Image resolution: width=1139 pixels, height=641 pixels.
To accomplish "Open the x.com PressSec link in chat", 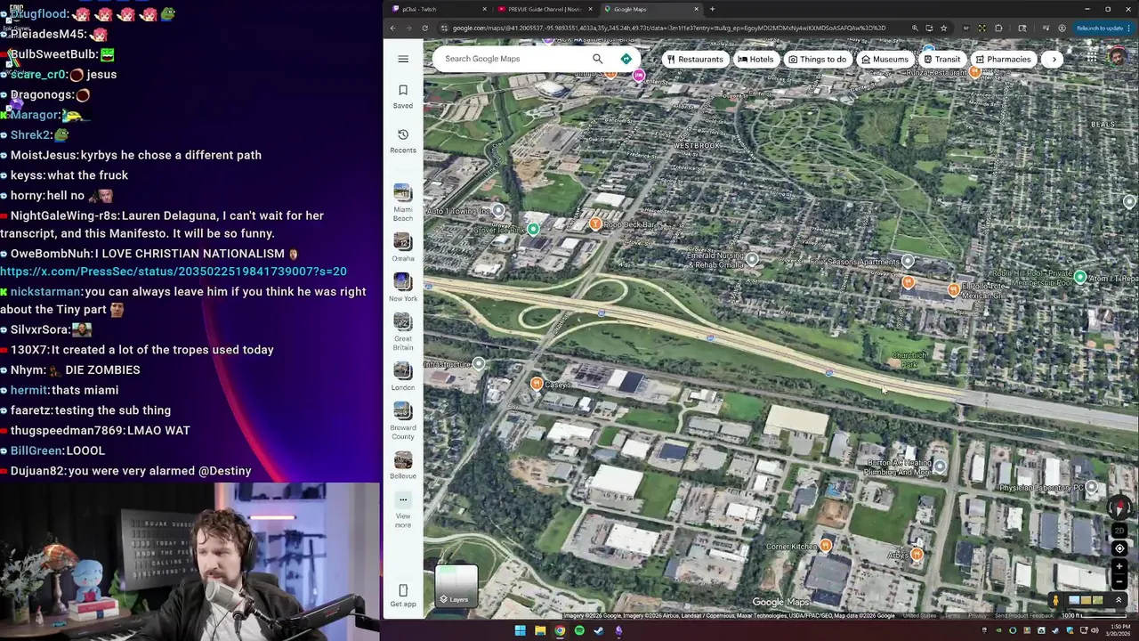I will pyautogui.click(x=174, y=272).
